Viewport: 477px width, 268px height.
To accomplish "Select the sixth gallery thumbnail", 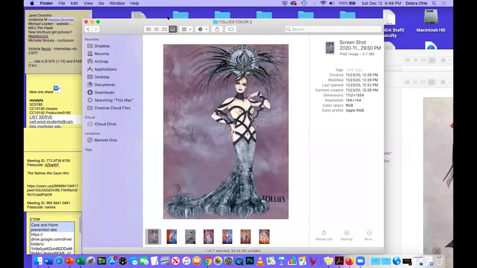I will (x=246, y=237).
